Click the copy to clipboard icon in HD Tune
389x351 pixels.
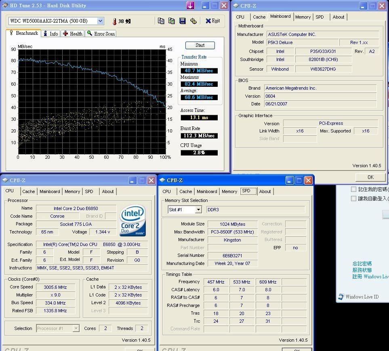point(161,21)
